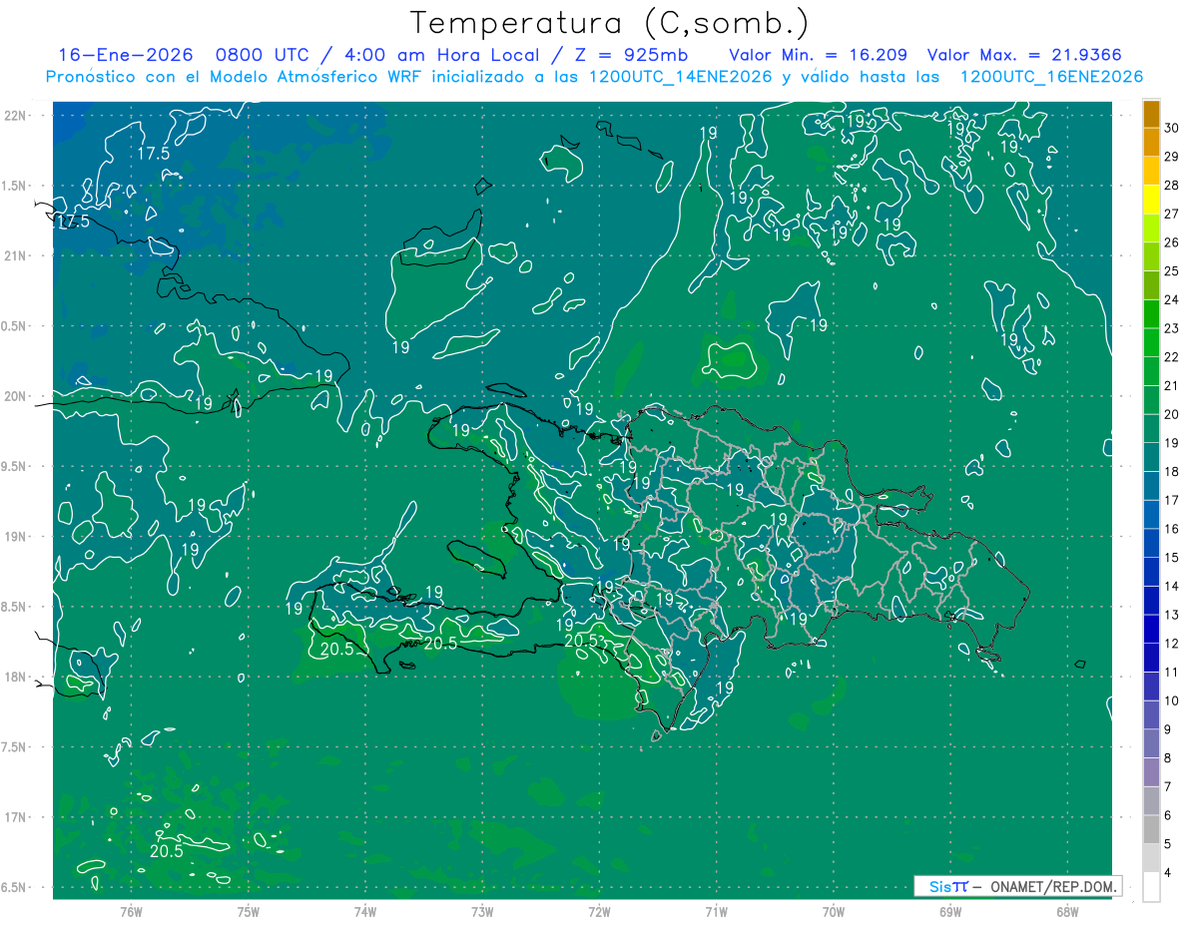Click the '76W' longitude axis label
The image size is (1198, 925).
(131, 911)
